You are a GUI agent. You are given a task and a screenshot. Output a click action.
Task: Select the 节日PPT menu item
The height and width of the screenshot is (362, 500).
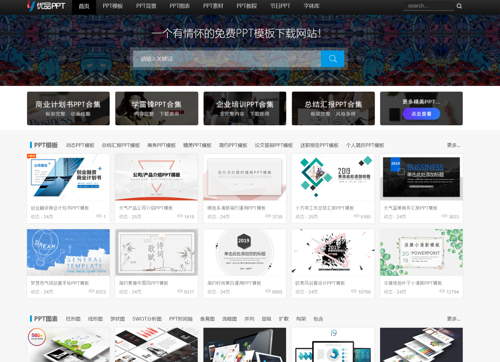click(x=280, y=6)
